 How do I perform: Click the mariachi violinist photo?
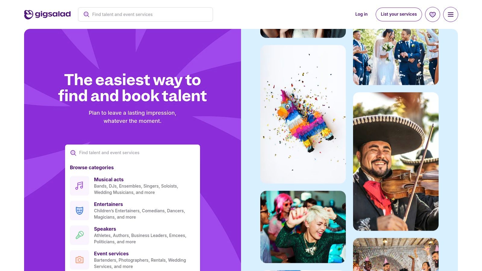pos(396,161)
